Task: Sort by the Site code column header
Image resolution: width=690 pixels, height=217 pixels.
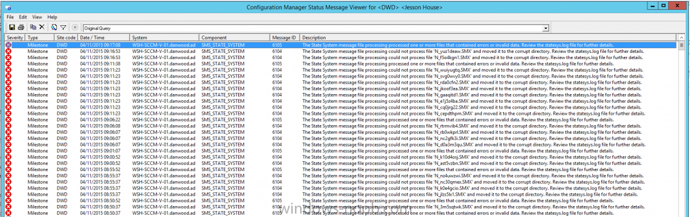Action: [67, 37]
